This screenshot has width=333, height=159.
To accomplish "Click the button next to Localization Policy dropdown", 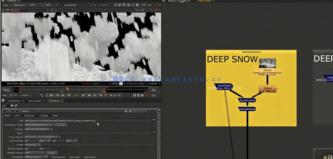I will click(x=60, y=125).
